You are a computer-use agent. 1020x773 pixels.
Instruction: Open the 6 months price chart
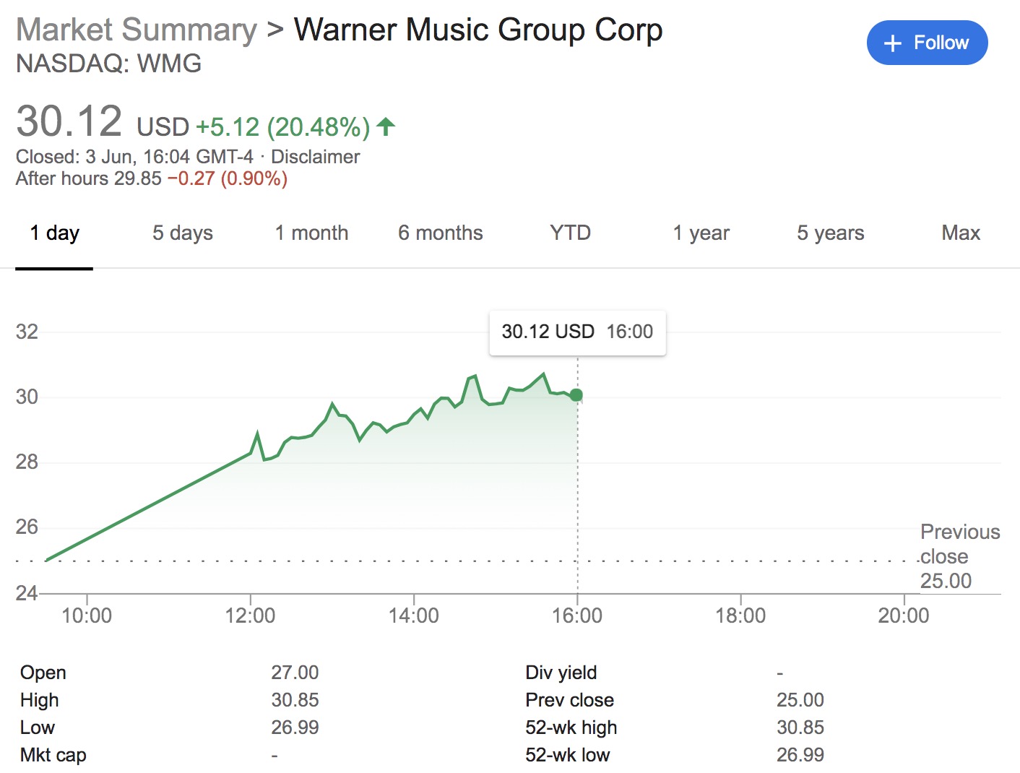[x=440, y=233]
